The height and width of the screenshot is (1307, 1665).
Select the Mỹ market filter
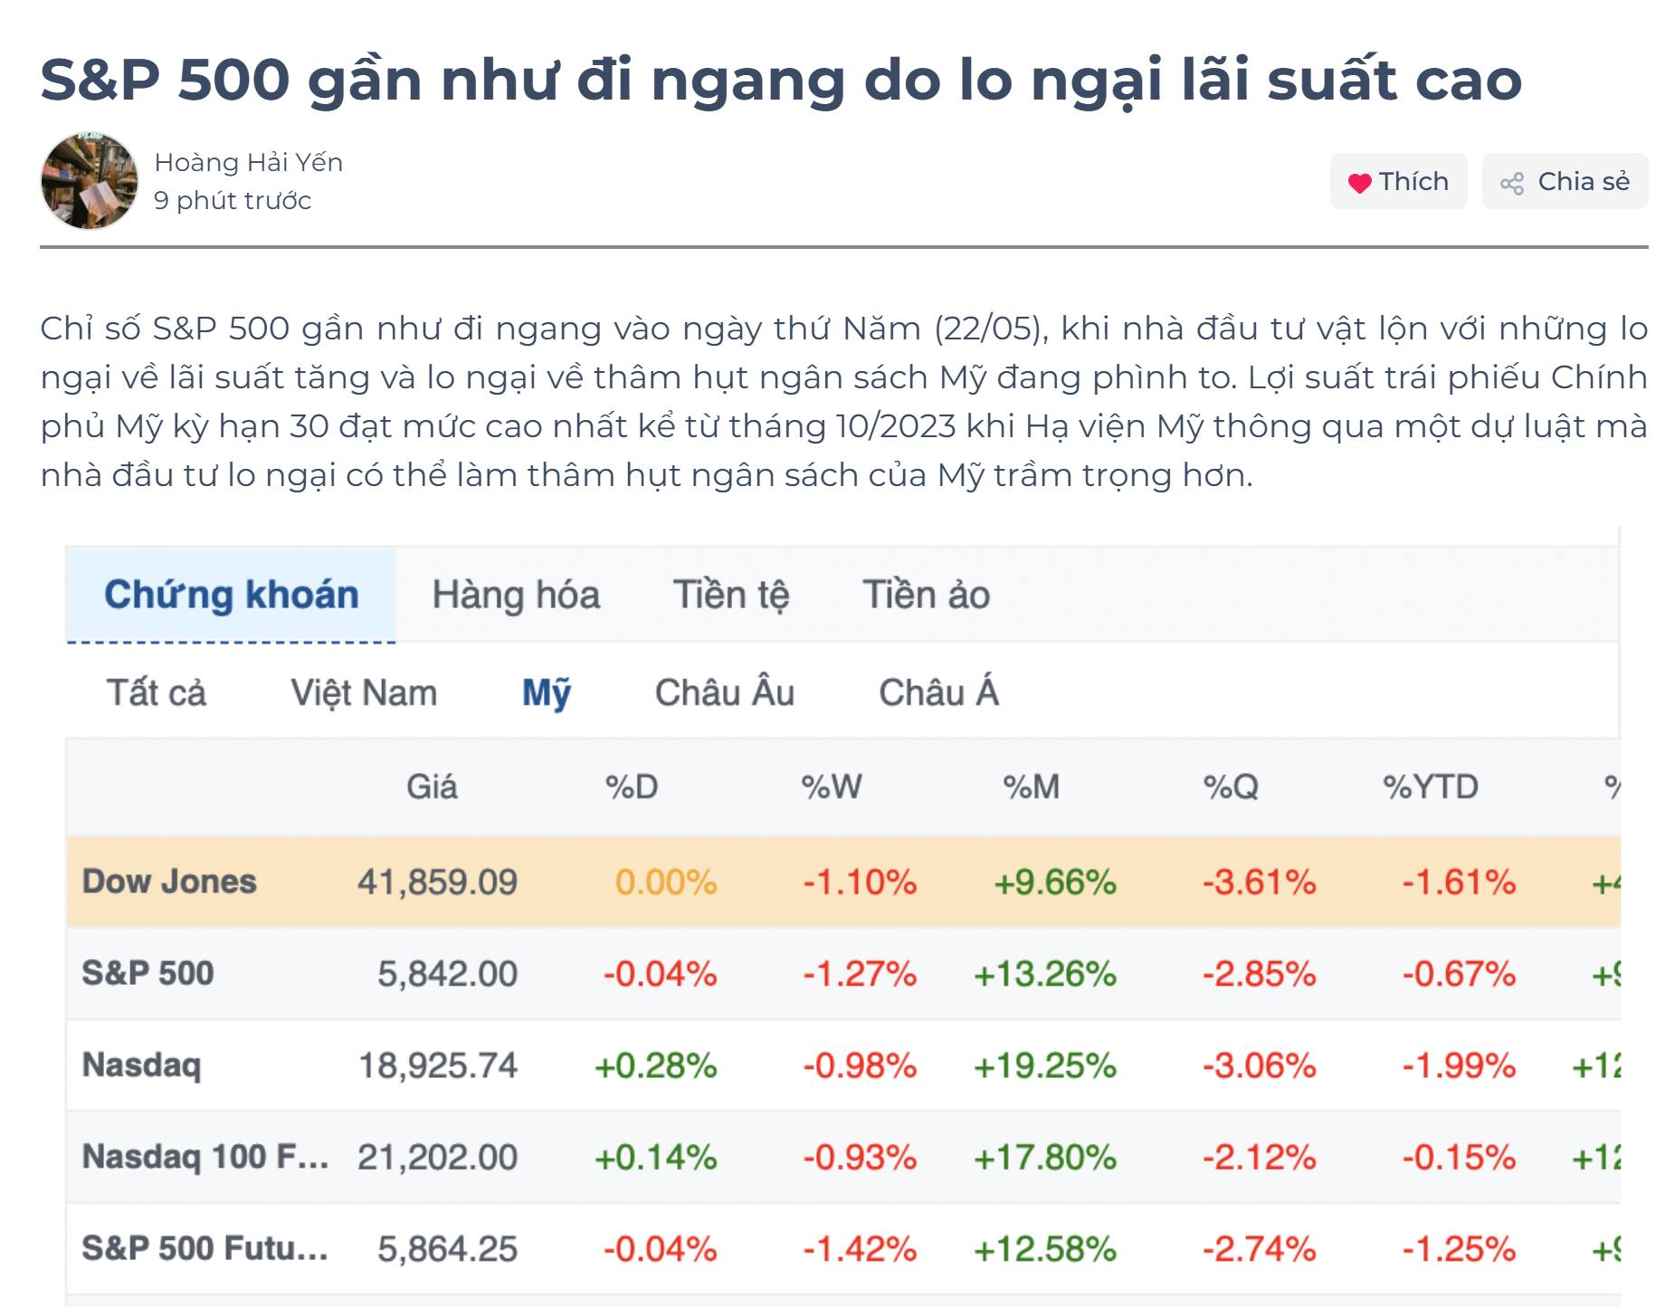point(547,693)
